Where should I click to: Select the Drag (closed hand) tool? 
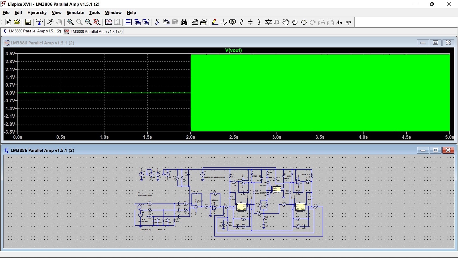[x=295, y=22]
